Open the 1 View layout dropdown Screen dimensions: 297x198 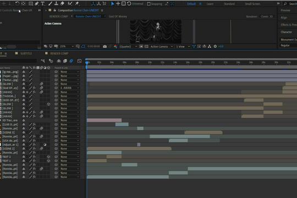pyautogui.click(x=183, y=46)
